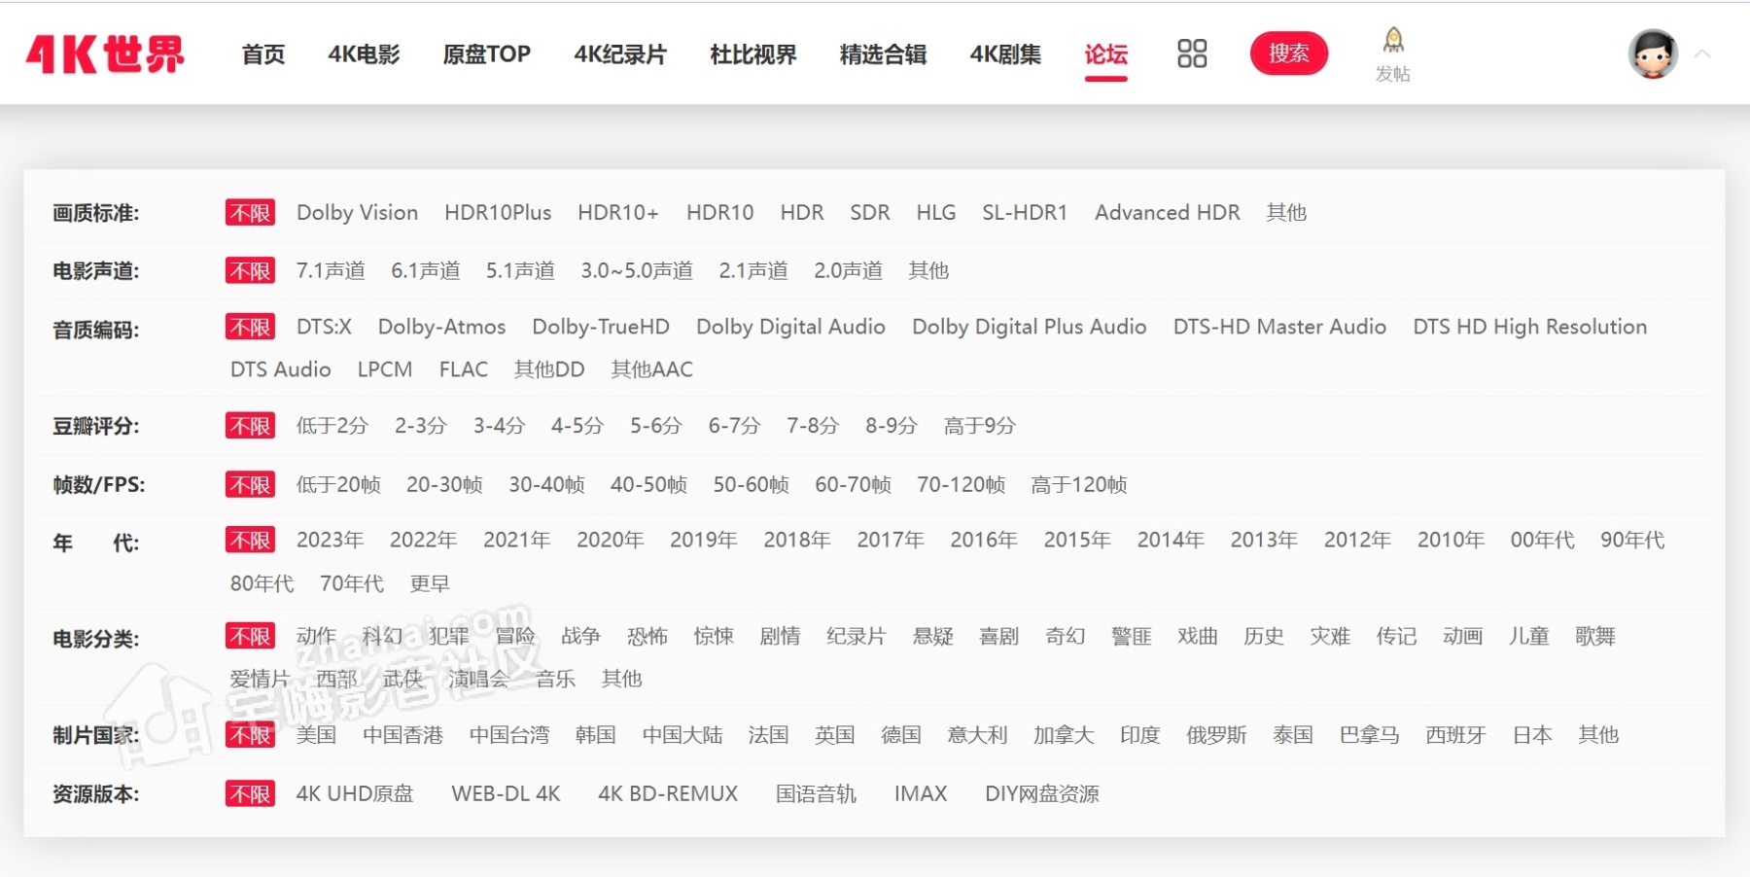1750x877 pixels.
Task: Open the grid apps icon in the navbar
Action: click(1192, 53)
